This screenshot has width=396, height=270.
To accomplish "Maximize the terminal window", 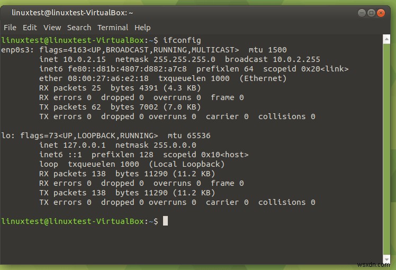I will (371, 13).
